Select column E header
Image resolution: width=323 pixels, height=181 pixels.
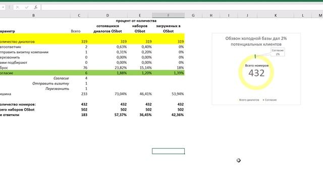140,16
